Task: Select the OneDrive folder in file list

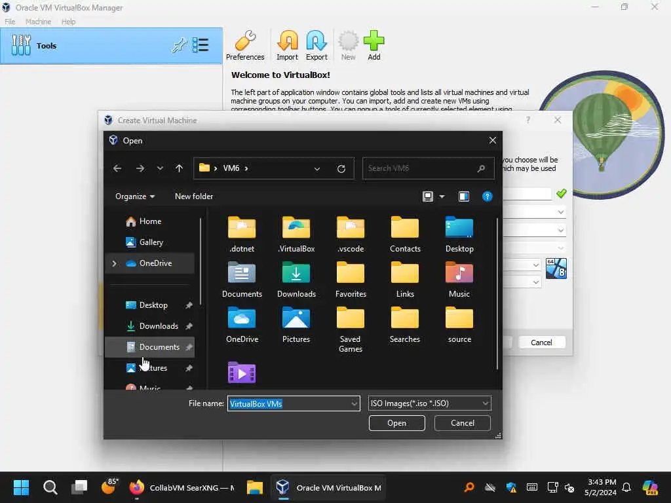Action: 242,325
